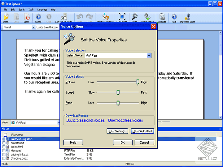Select the Index.html file name

(x=17, y=147)
